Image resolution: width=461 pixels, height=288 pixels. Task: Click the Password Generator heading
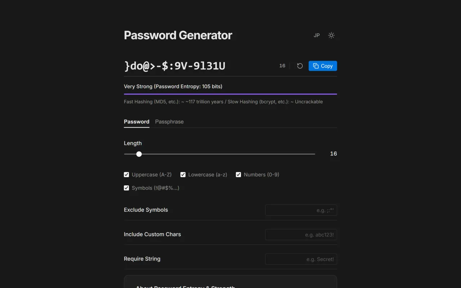(178, 35)
